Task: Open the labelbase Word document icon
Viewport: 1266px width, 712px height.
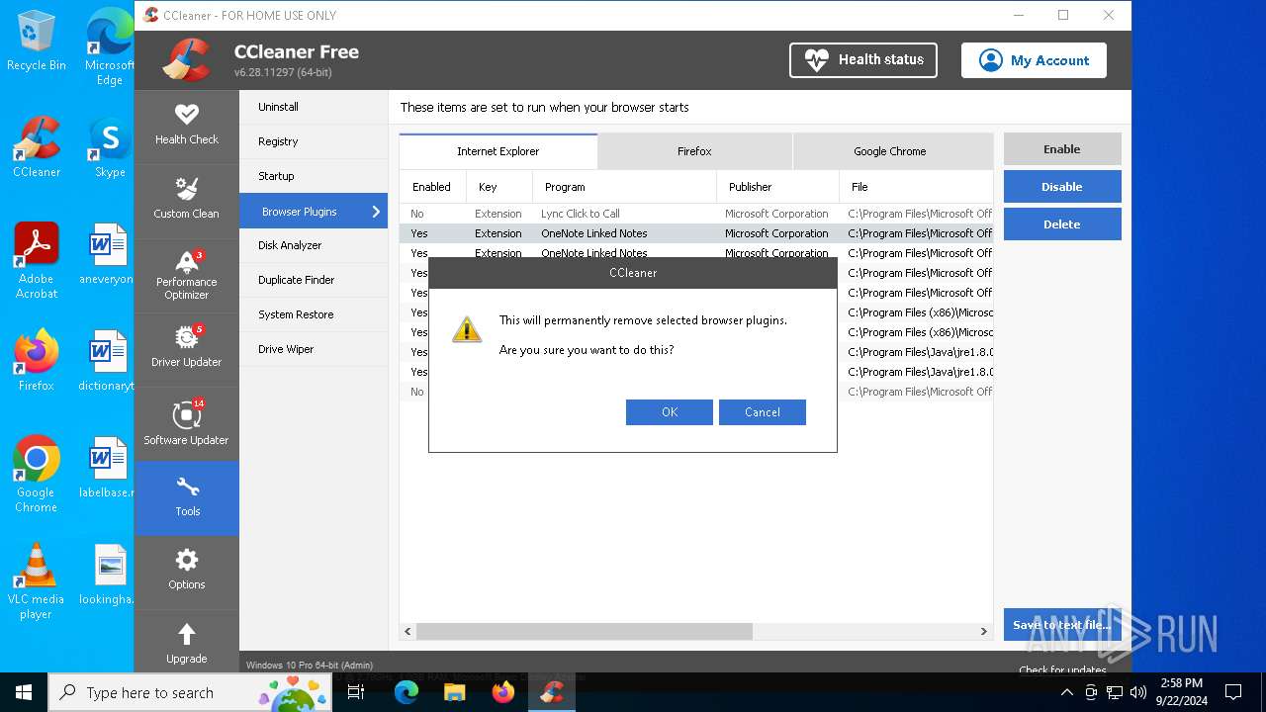Action: [109, 467]
